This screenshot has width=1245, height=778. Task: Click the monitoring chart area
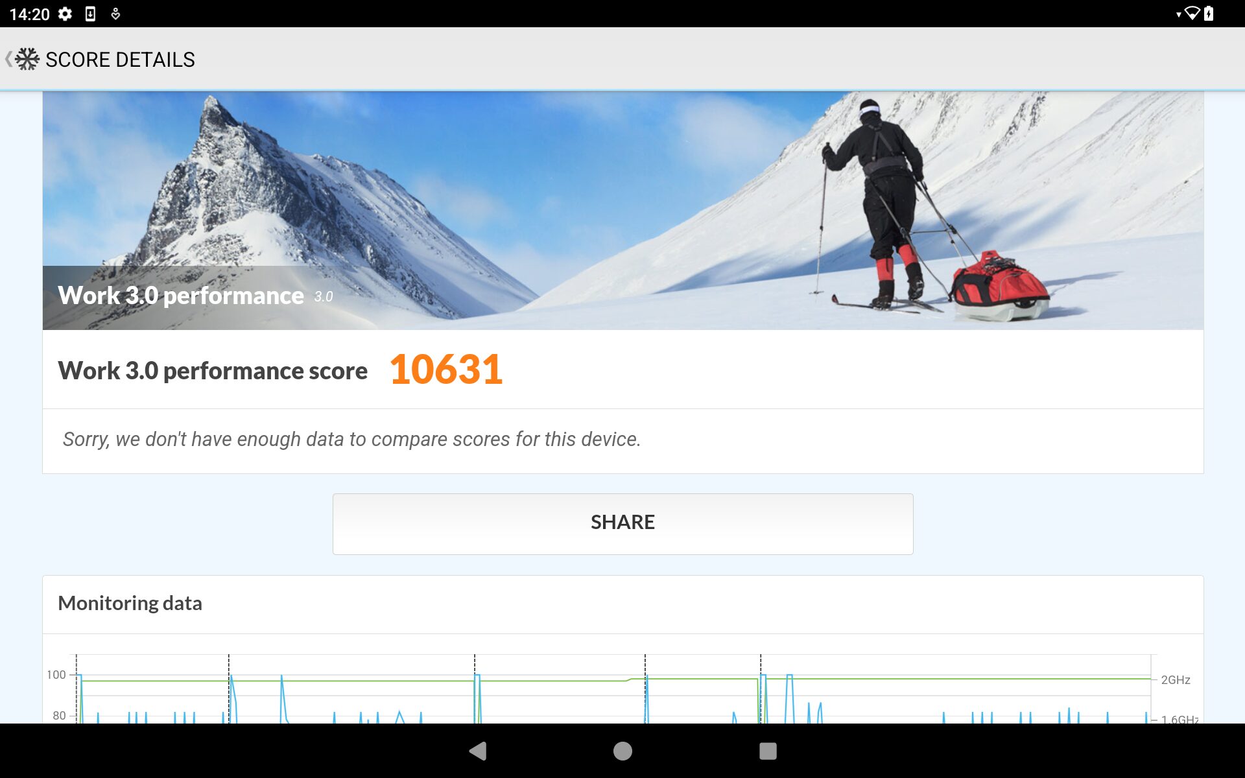click(x=622, y=689)
